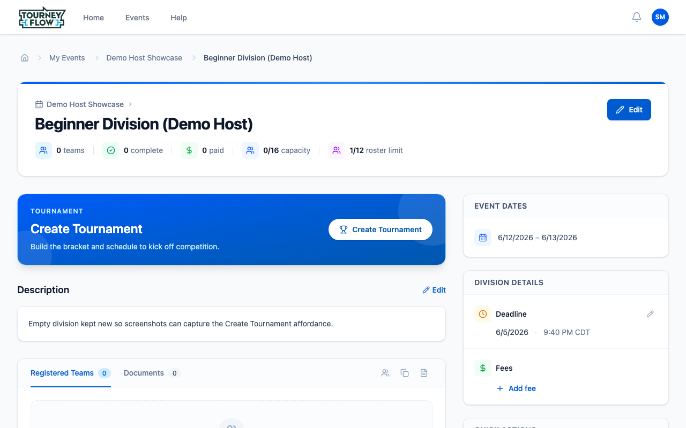Click the copy icon in teams toolbar
Image resolution: width=686 pixels, height=428 pixels.
click(405, 373)
